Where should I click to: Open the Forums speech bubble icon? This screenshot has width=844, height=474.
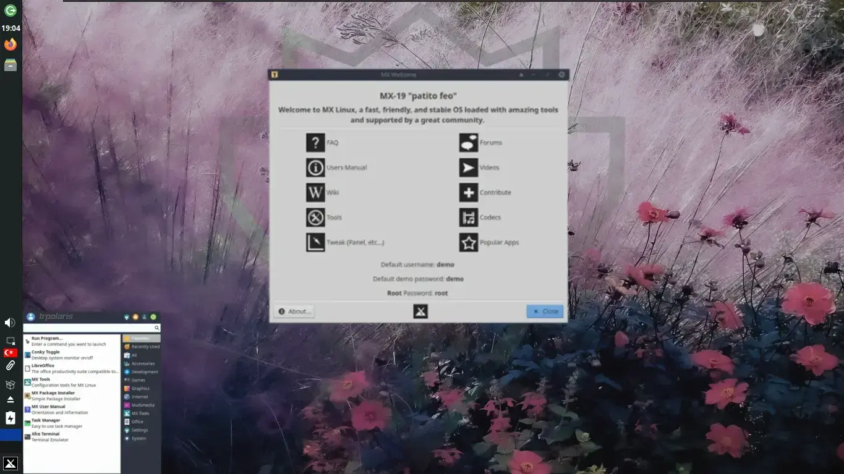(x=469, y=143)
